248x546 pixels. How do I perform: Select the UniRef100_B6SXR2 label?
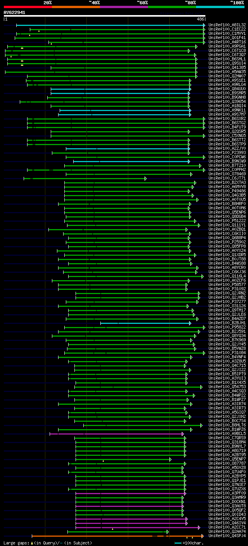click(x=227, y=119)
